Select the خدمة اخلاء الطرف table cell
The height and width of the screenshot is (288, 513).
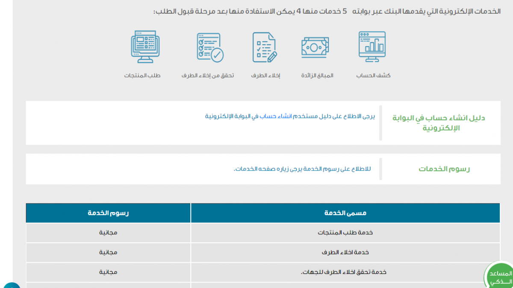(345, 252)
